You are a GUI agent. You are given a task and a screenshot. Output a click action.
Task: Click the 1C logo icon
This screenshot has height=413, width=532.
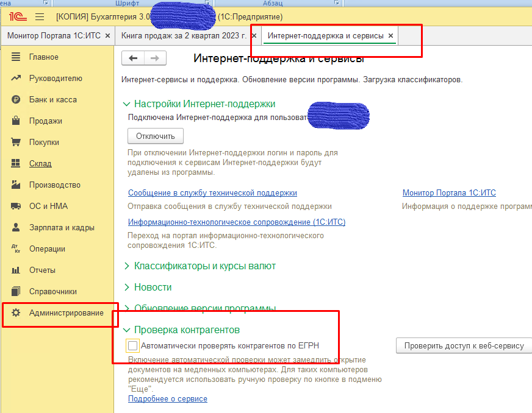click(x=18, y=16)
